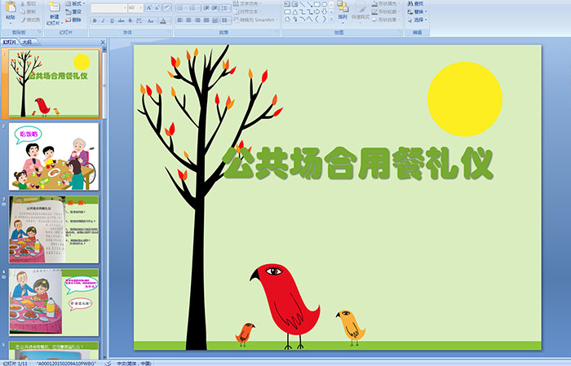Open the Select (选择) dropdown

419,20
